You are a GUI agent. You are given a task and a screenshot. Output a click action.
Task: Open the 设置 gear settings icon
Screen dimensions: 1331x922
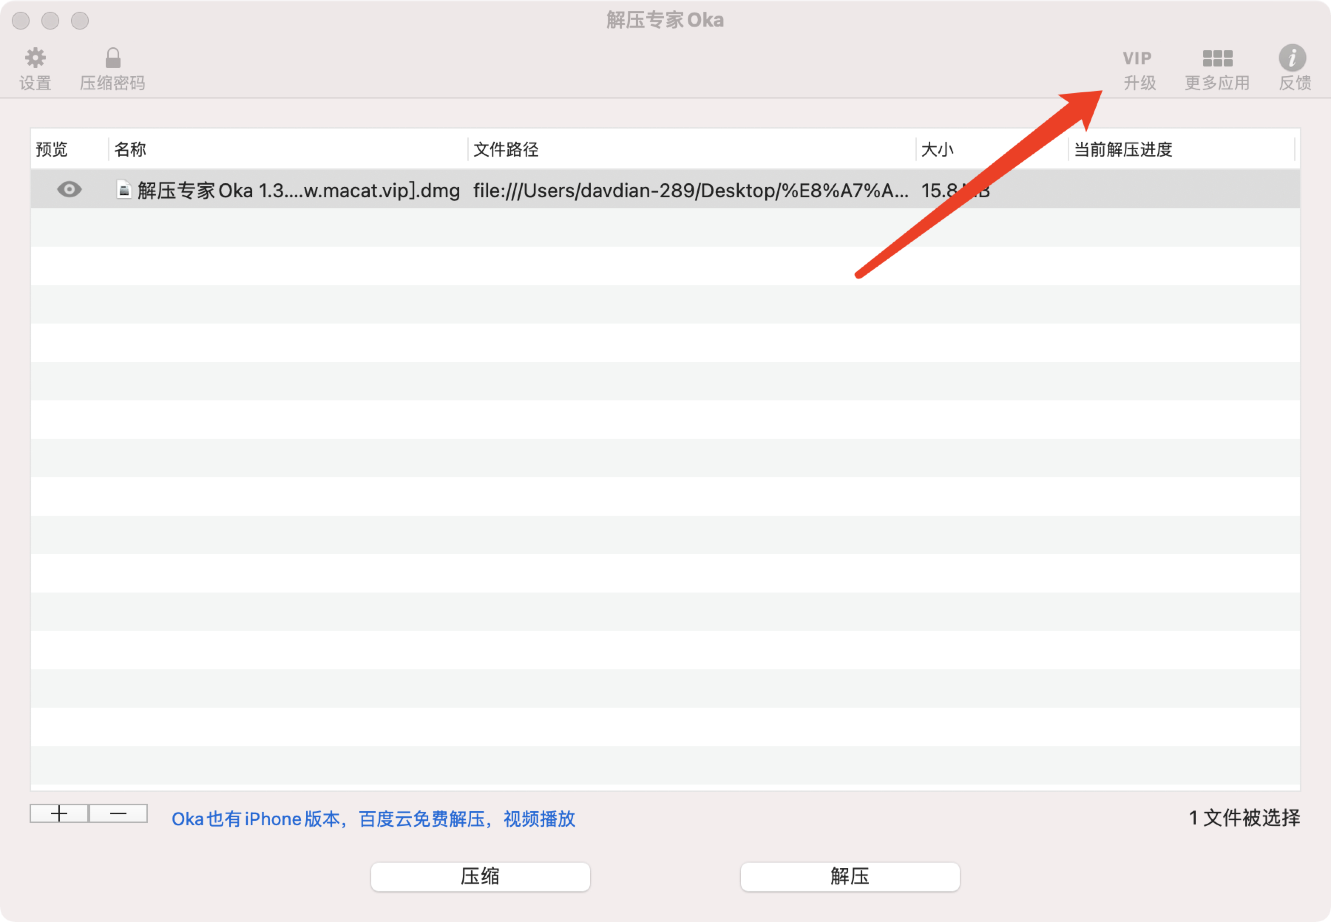pos(35,58)
